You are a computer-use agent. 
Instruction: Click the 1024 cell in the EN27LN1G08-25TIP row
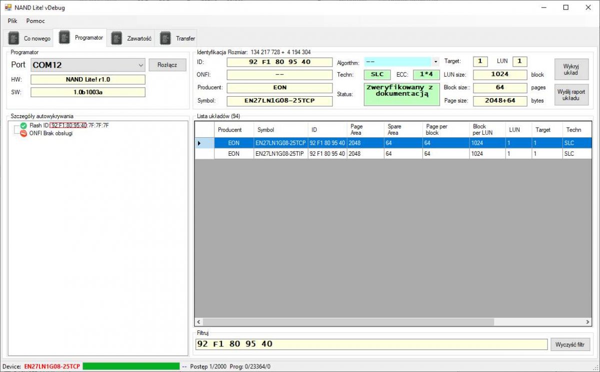coord(487,154)
